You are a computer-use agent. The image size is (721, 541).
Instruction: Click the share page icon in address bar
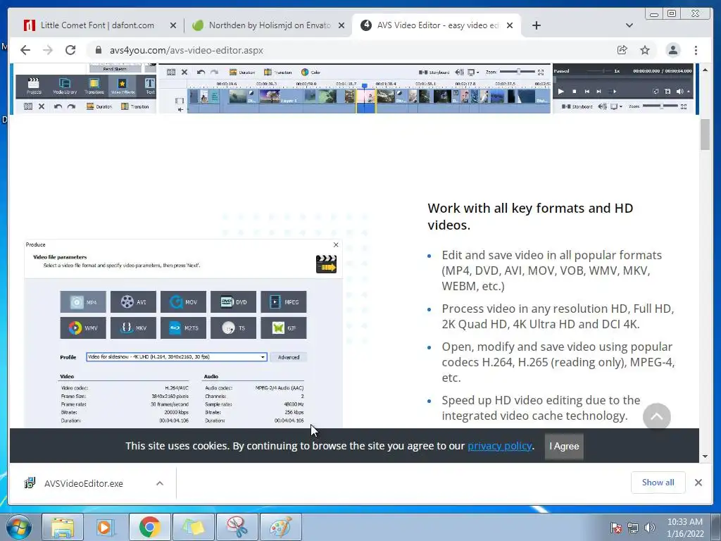tap(622, 50)
